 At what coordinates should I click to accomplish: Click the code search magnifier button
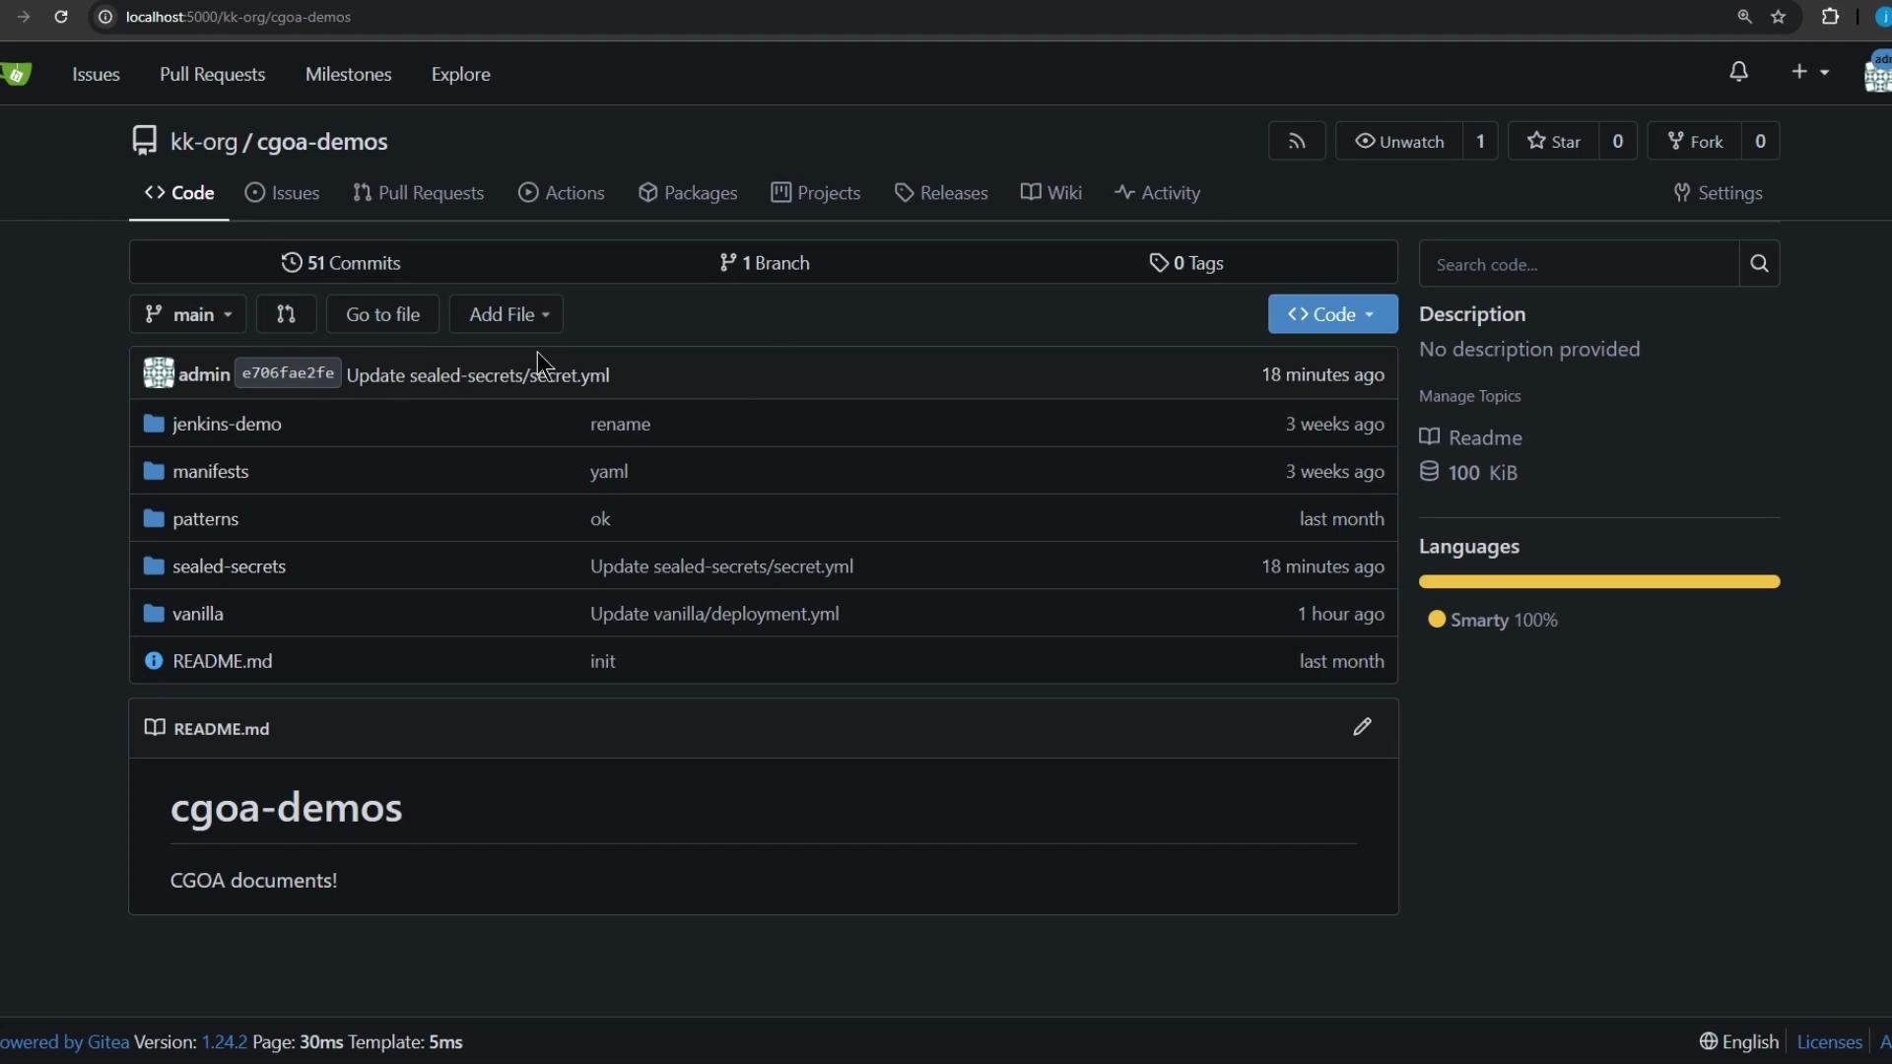[x=1760, y=264]
